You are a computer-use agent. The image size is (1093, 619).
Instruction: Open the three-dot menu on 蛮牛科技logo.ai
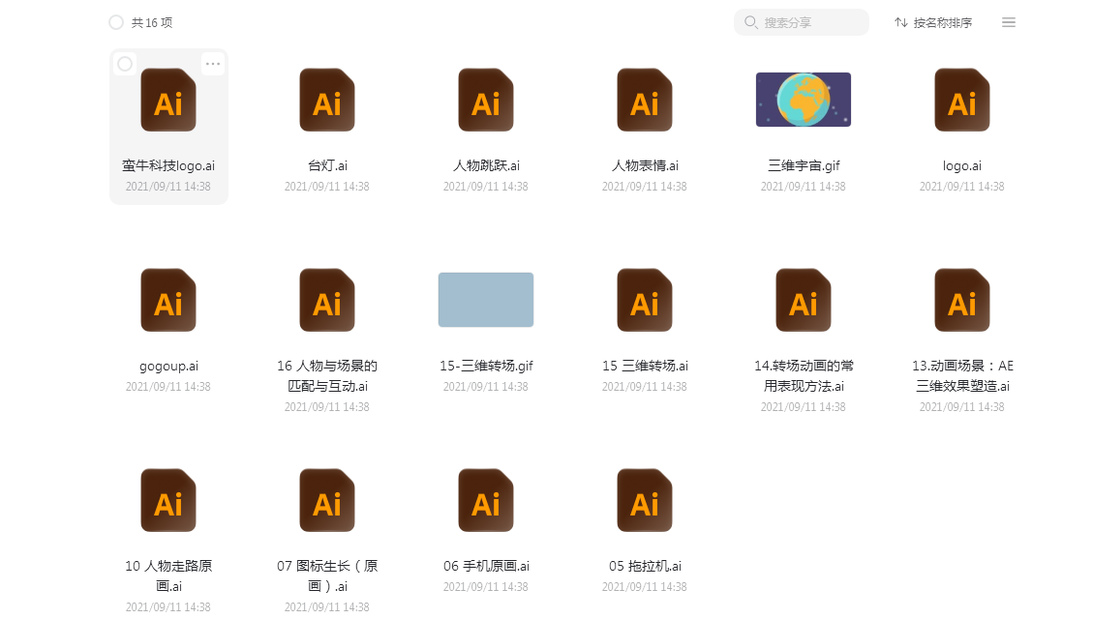click(x=213, y=64)
